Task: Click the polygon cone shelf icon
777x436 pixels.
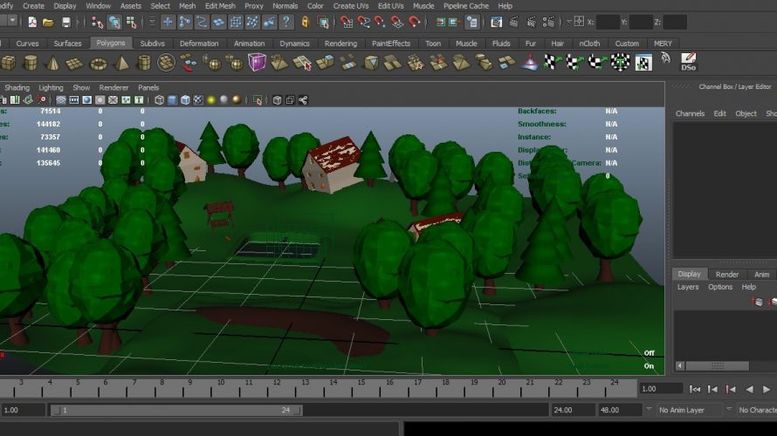Action: click(x=53, y=63)
